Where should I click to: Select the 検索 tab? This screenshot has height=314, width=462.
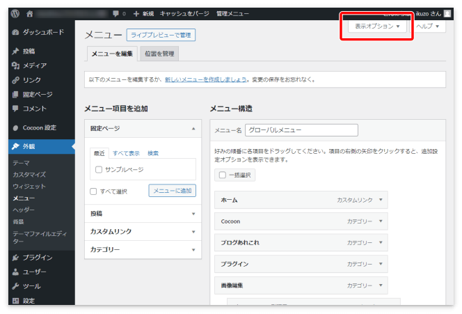coord(153,153)
